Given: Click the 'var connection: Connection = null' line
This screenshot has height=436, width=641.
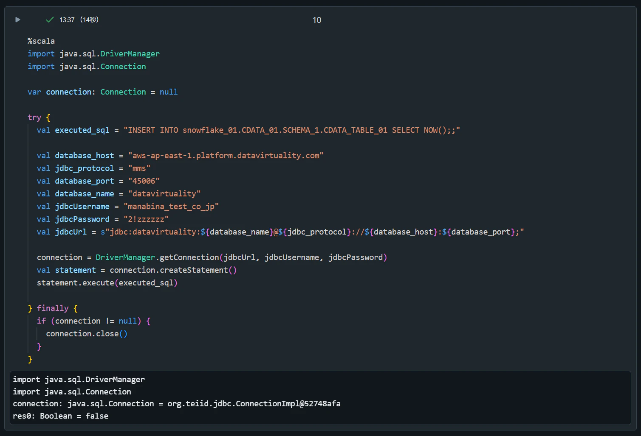Looking at the screenshot, I should click(x=103, y=92).
